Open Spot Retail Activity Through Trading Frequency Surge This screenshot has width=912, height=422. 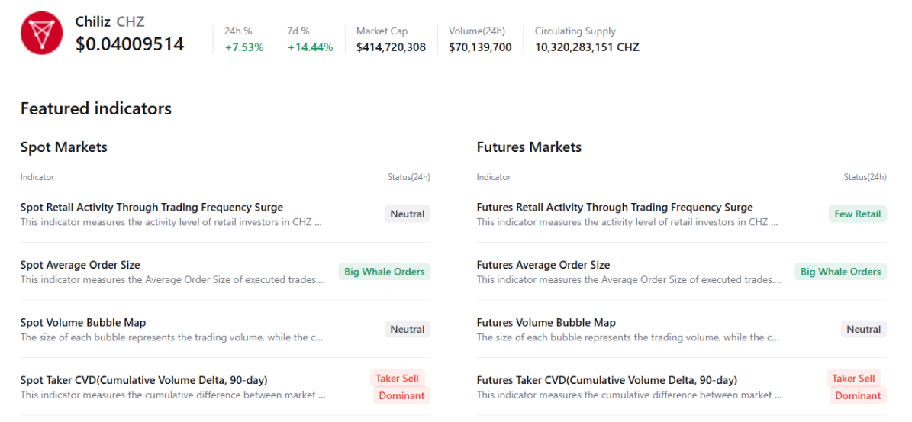point(152,208)
